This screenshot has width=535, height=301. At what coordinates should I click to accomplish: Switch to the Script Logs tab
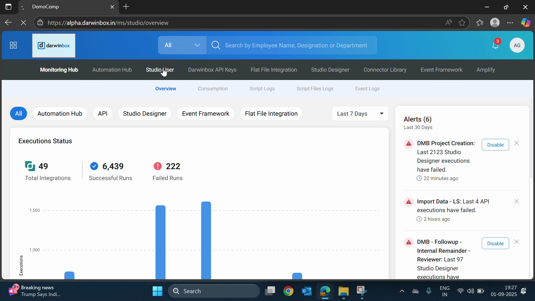coord(262,89)
